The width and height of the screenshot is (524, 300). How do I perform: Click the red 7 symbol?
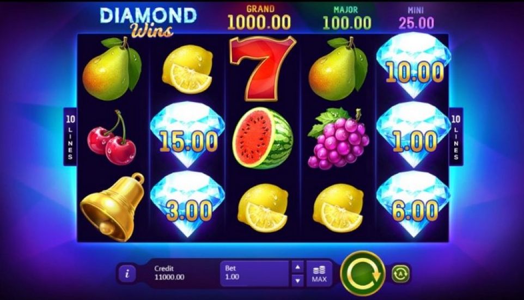263,68
